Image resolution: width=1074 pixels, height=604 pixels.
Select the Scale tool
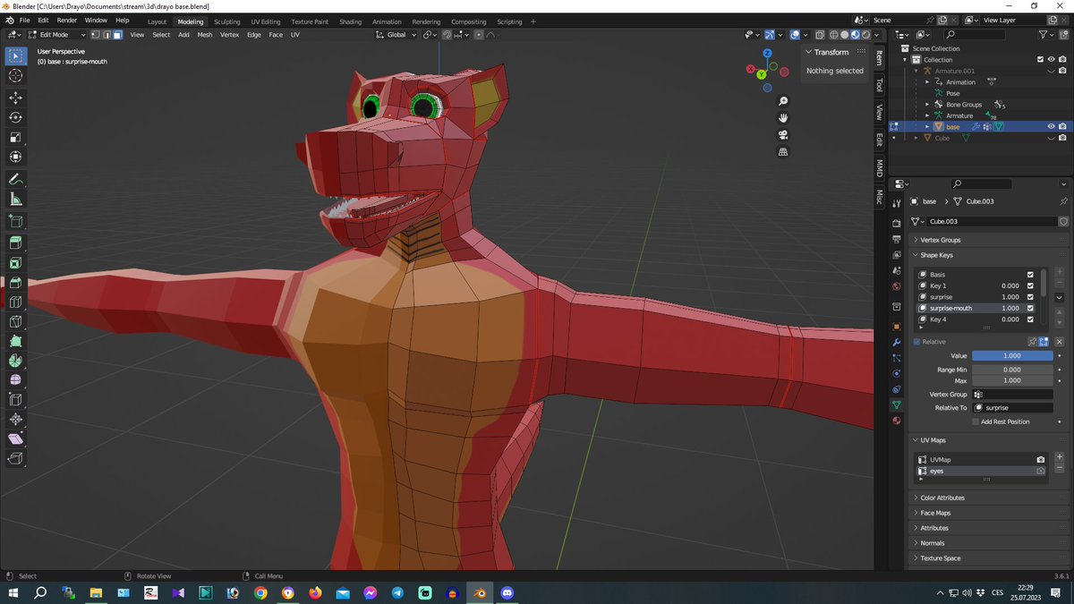(15, 137)
